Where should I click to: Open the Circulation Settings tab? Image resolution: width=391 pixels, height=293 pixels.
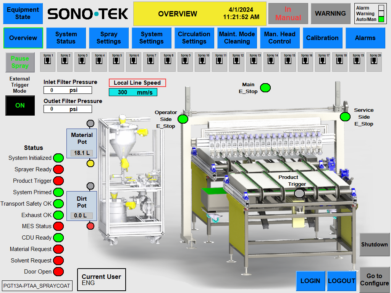(194, 38)
